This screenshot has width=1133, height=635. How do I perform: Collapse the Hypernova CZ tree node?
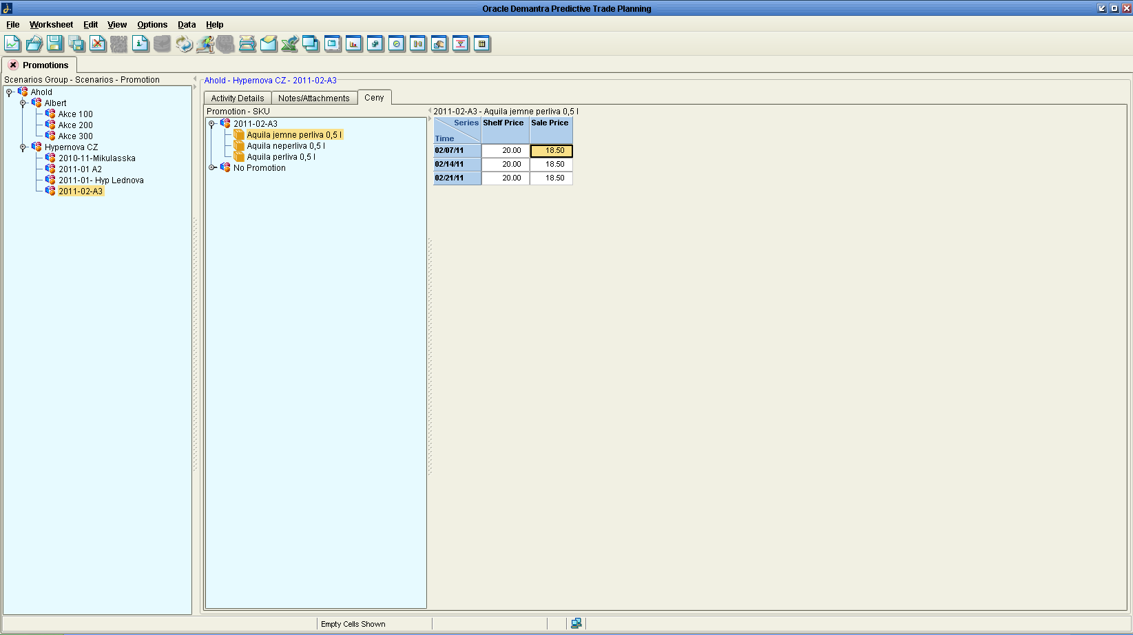pyautogui.click(x=23, y=147)
